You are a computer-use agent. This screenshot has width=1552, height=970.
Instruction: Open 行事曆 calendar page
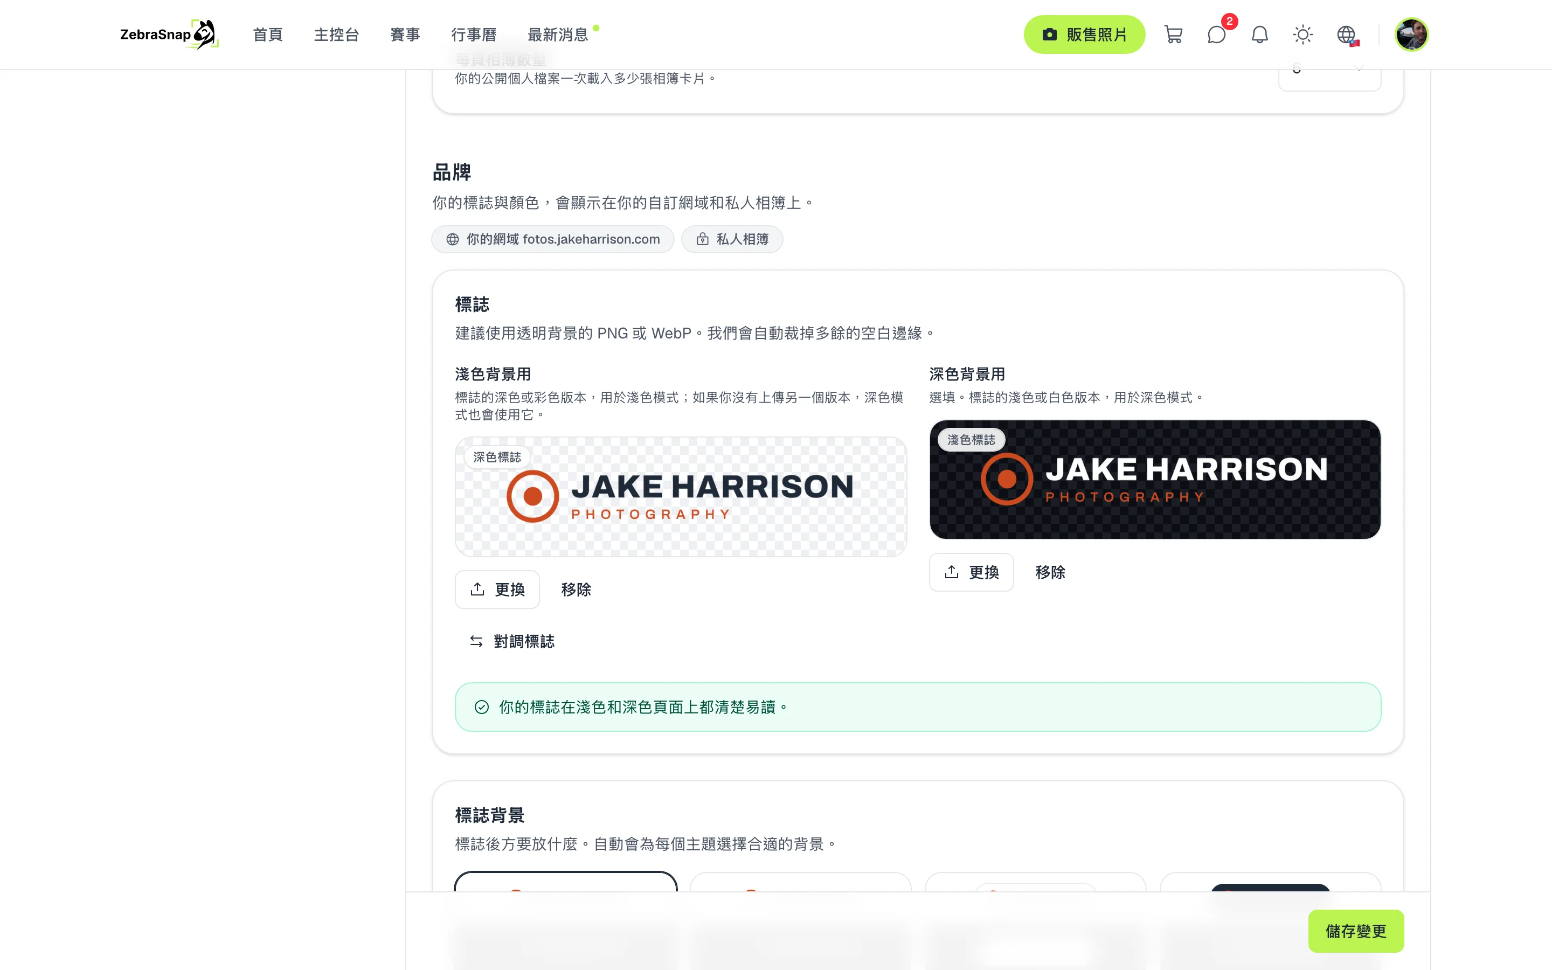[x=473, y=34]
